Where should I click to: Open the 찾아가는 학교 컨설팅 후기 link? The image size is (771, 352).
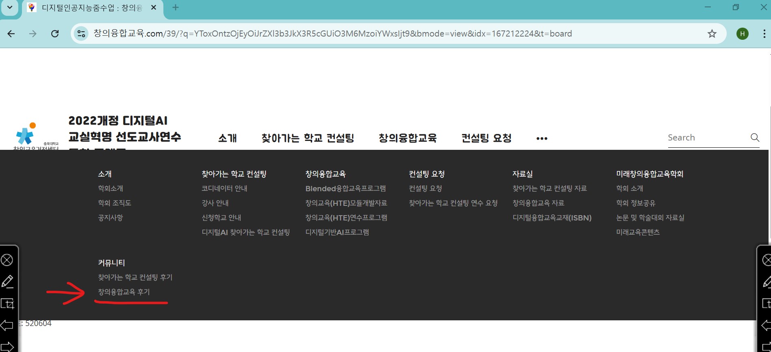click(x=135, y=277)
